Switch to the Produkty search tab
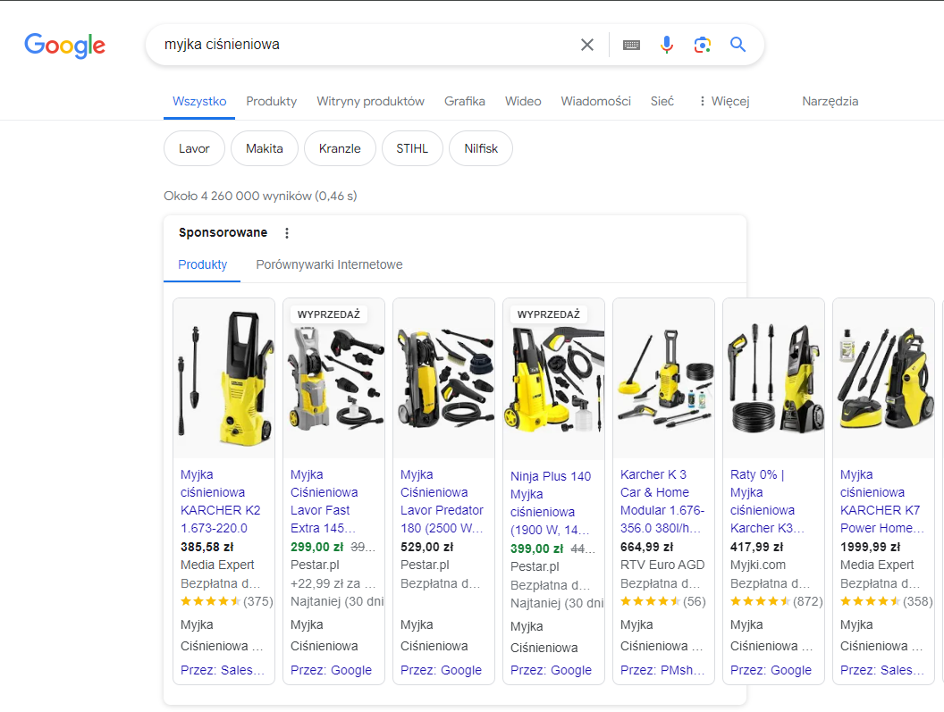This screenshot has height=712, width=944. click(x=272, y=101)
